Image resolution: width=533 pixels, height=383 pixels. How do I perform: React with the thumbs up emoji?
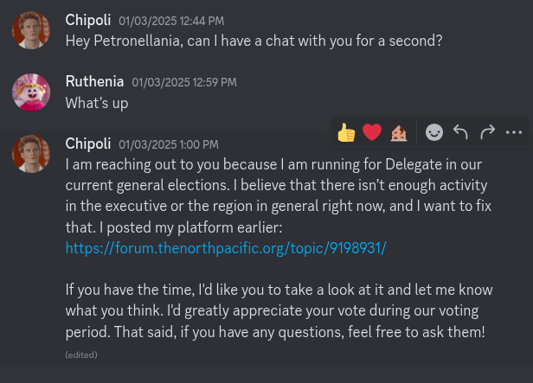coord(346,132)
